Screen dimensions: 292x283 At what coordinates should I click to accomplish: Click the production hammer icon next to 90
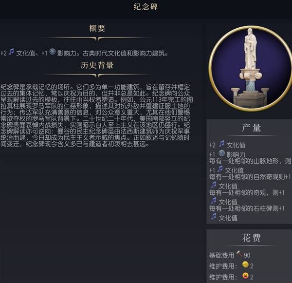(x=239, y=254)
